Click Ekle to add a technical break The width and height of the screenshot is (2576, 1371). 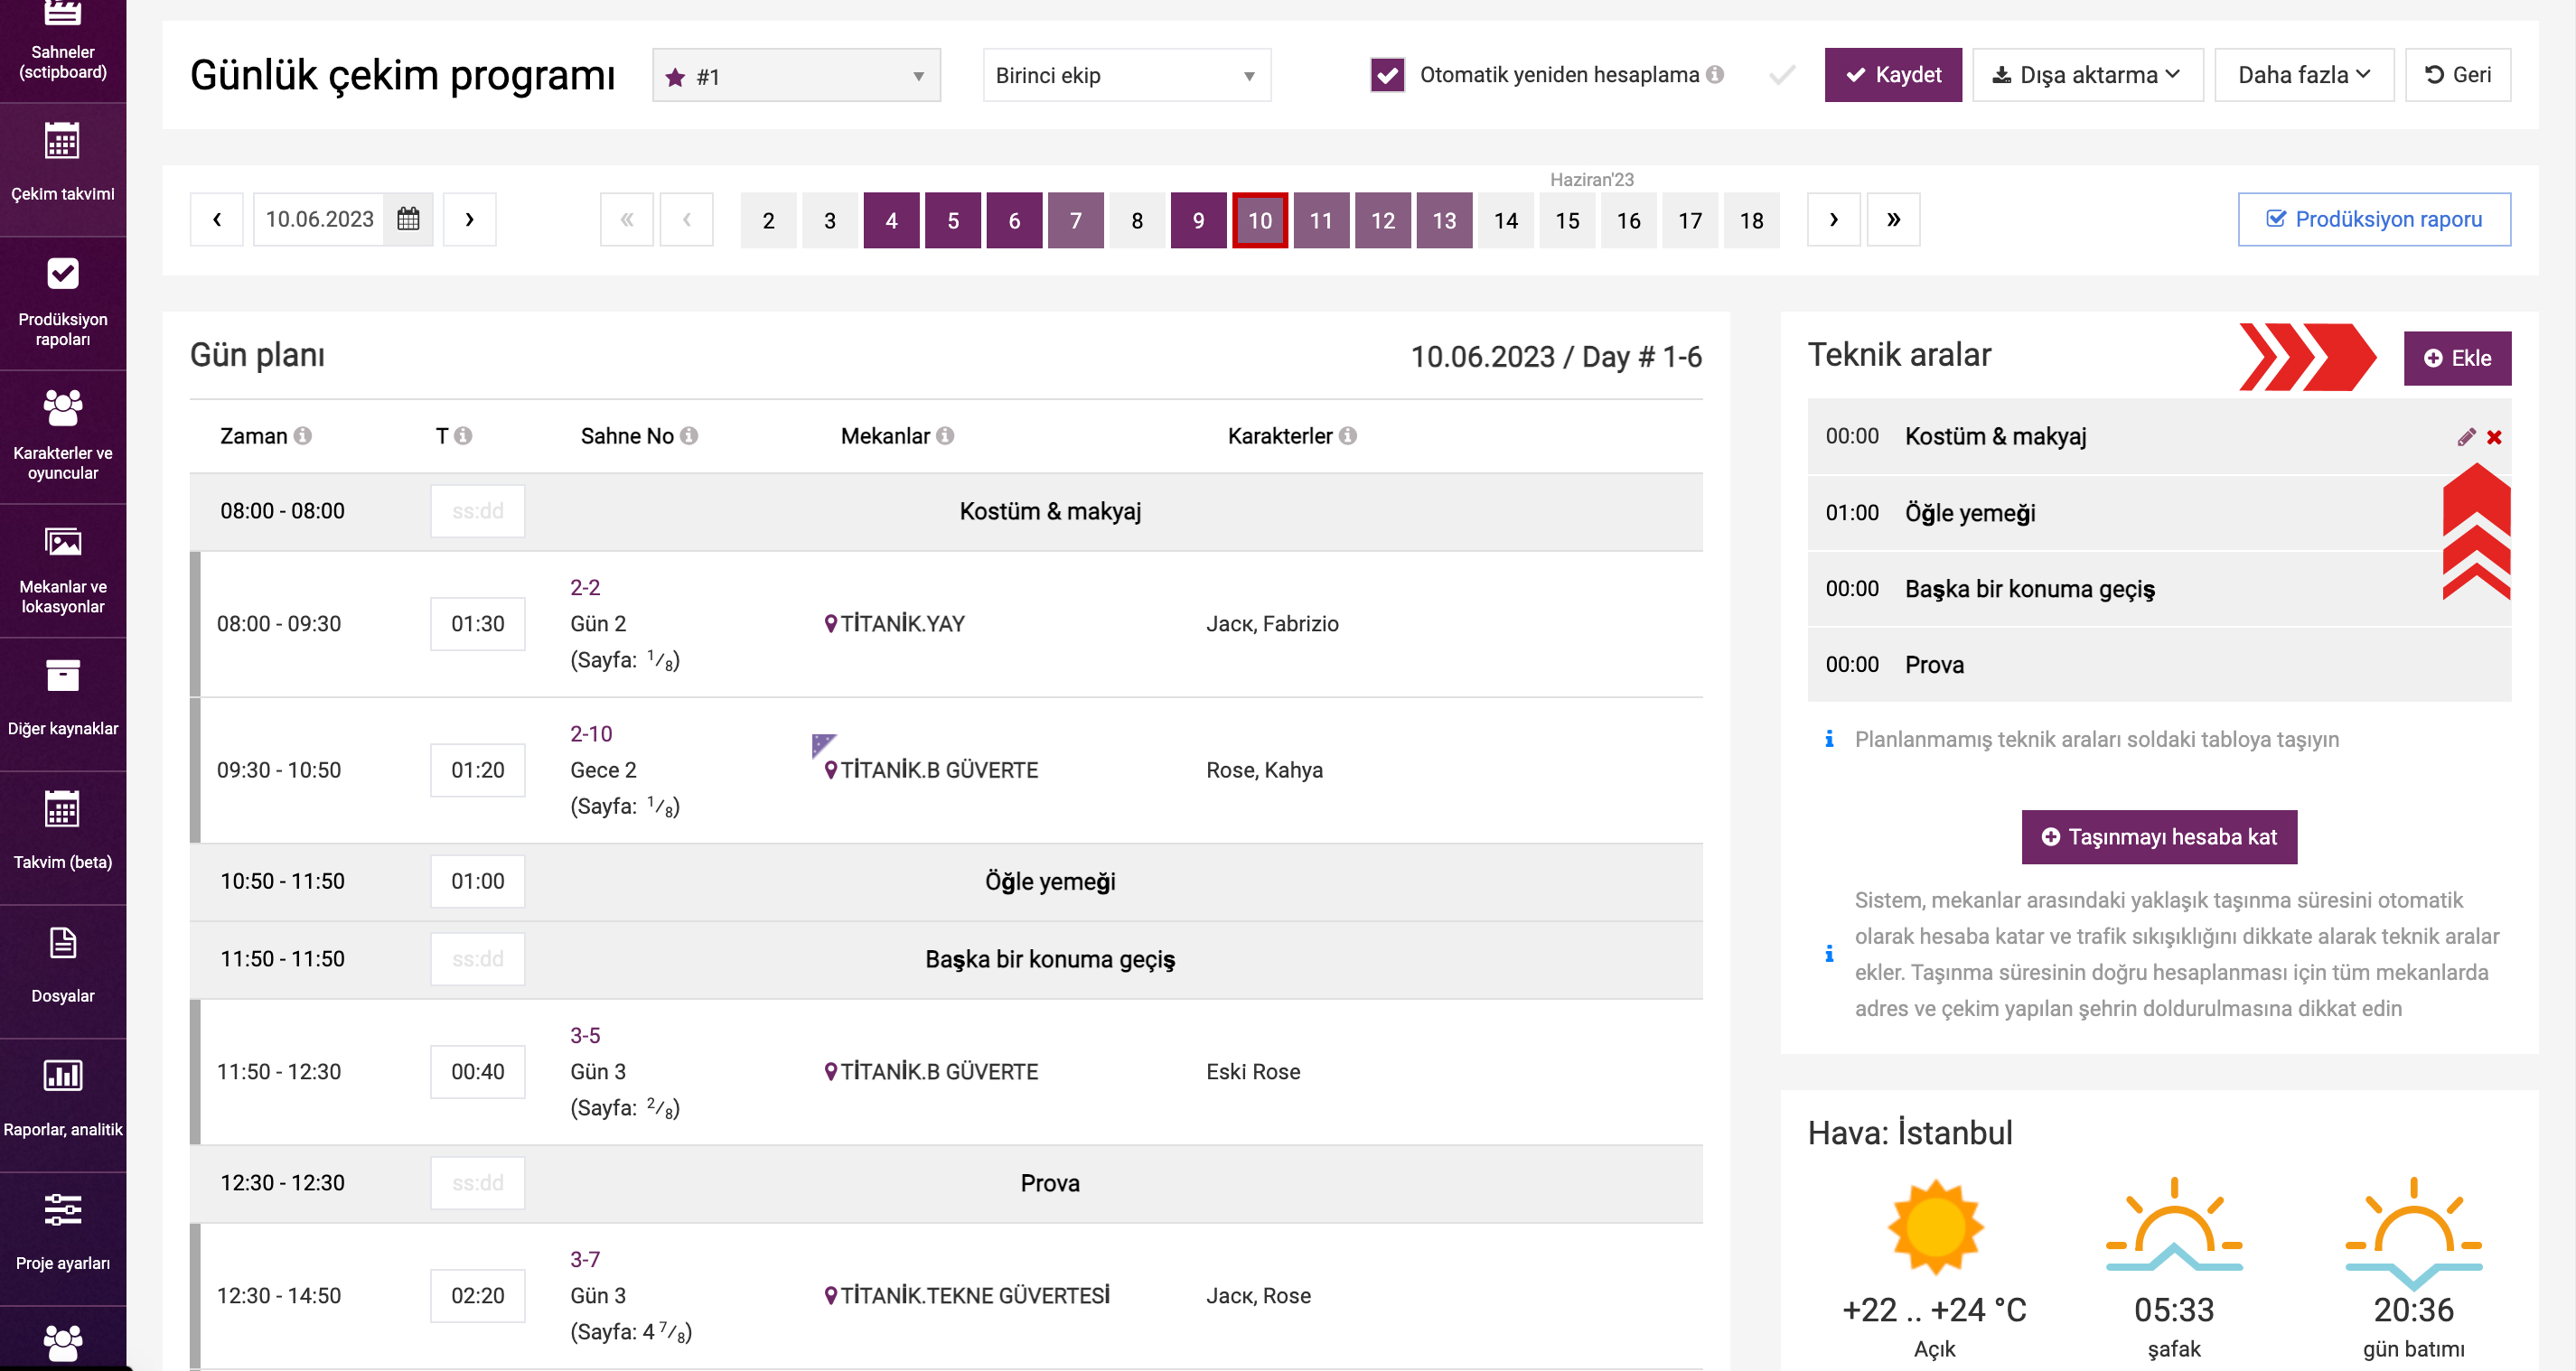click(2457, 358)
